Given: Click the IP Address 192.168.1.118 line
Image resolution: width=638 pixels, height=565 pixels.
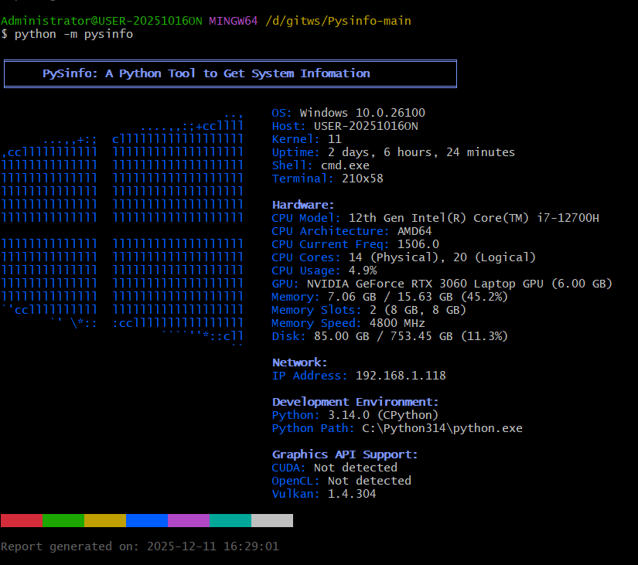Looking at the screenshot, I should 359,376.
